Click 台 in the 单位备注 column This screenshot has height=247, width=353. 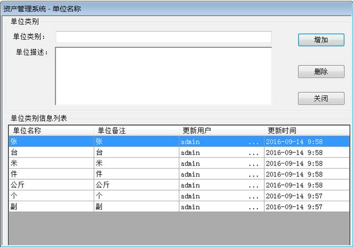pos(136,152)
